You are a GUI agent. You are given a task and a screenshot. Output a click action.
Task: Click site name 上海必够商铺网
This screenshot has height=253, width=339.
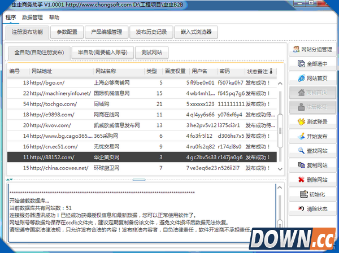click(x=111, y=83)
